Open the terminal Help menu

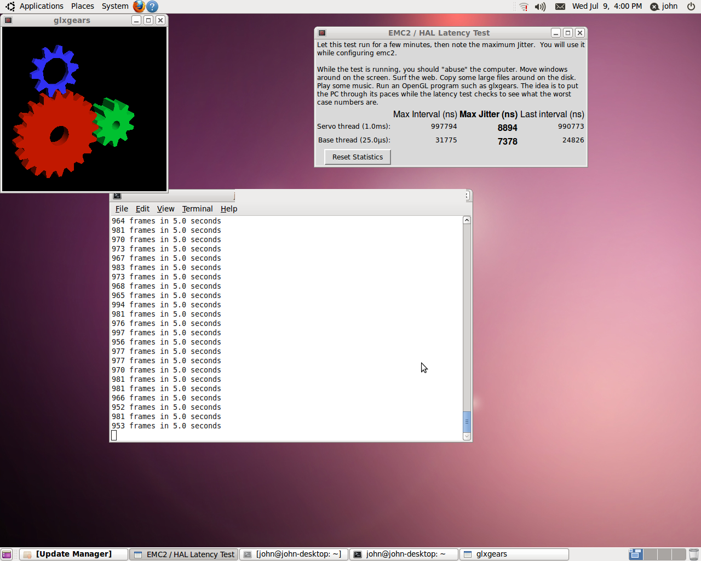(229, 209)
